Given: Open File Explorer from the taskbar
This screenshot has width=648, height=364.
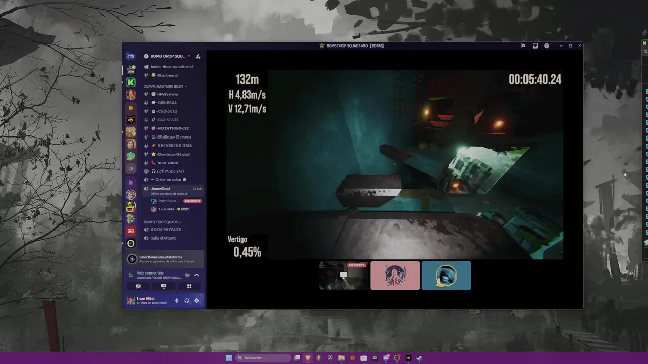Looking at the screenshot, I should pyautogui.click(x=341, y=358).
